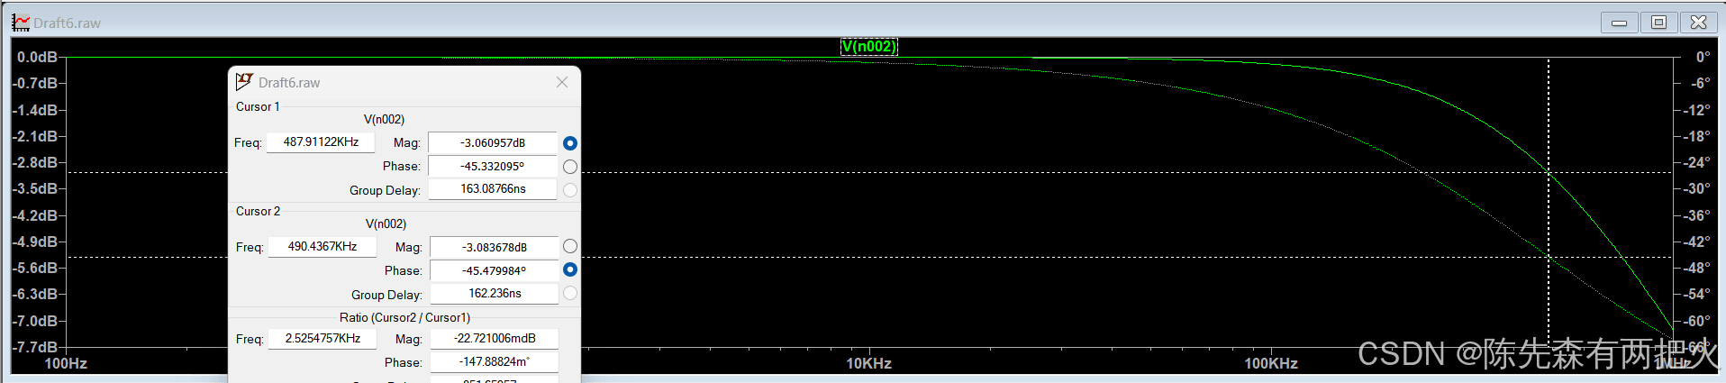Select Cursor 1 Mag radio button
Viewport: 1726px width, 383px height.
tap(570, 143)
